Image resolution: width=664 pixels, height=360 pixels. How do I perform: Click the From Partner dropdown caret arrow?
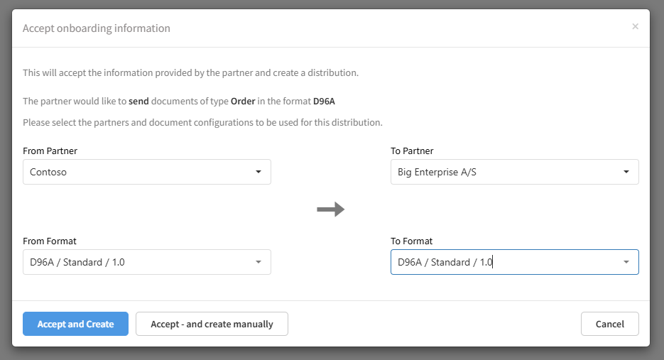tap(258, 172)
